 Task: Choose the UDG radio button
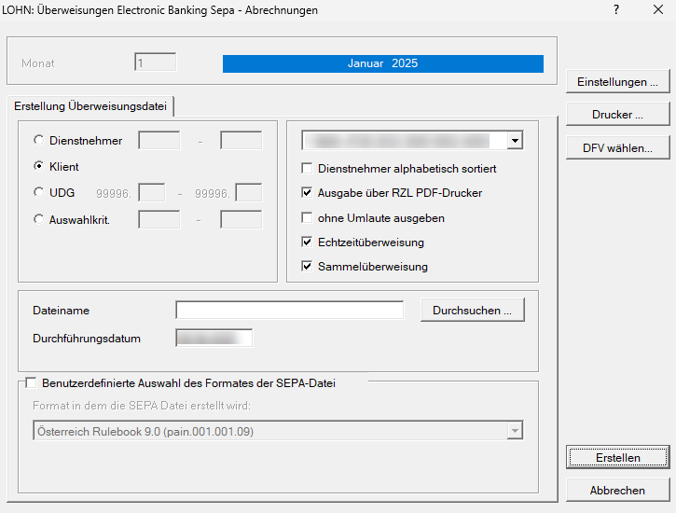(38, 193)
